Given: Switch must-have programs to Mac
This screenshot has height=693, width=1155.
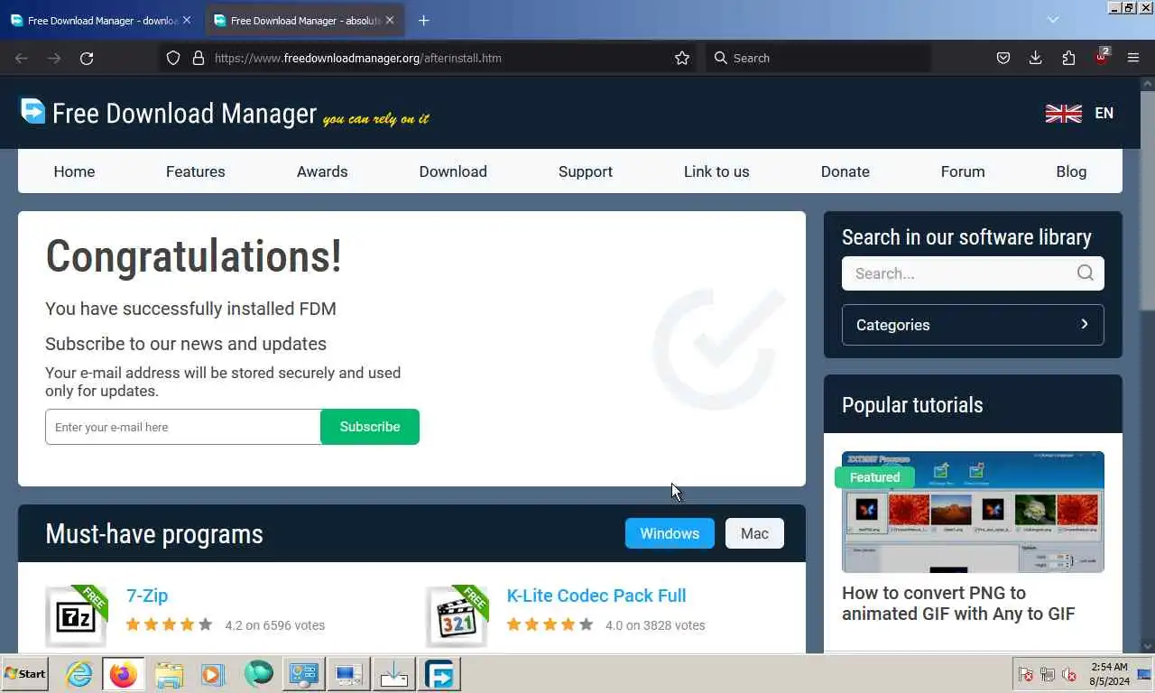Looking at the screenshot, I should click(x=754, y=533).
